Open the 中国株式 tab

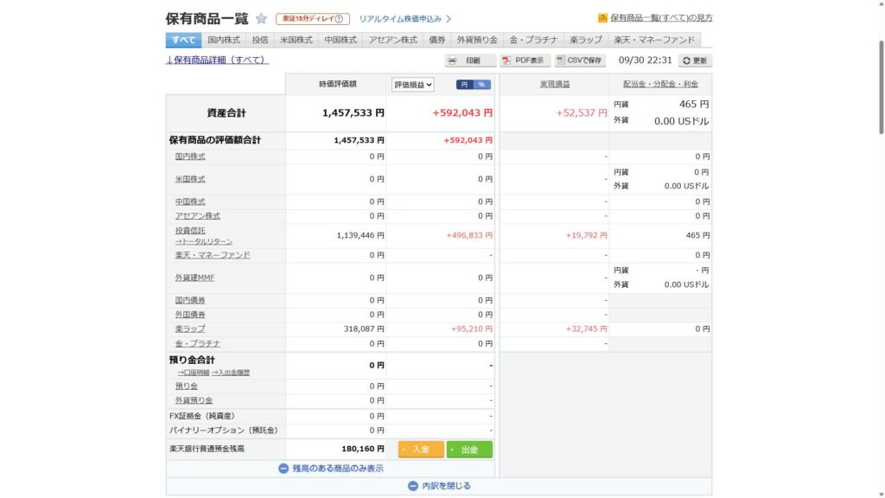(341, 40)
